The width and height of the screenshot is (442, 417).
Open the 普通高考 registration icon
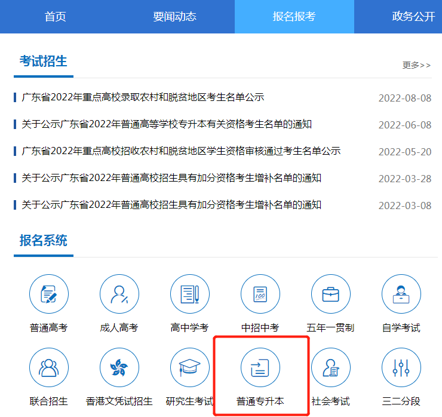tap(49, 294)
